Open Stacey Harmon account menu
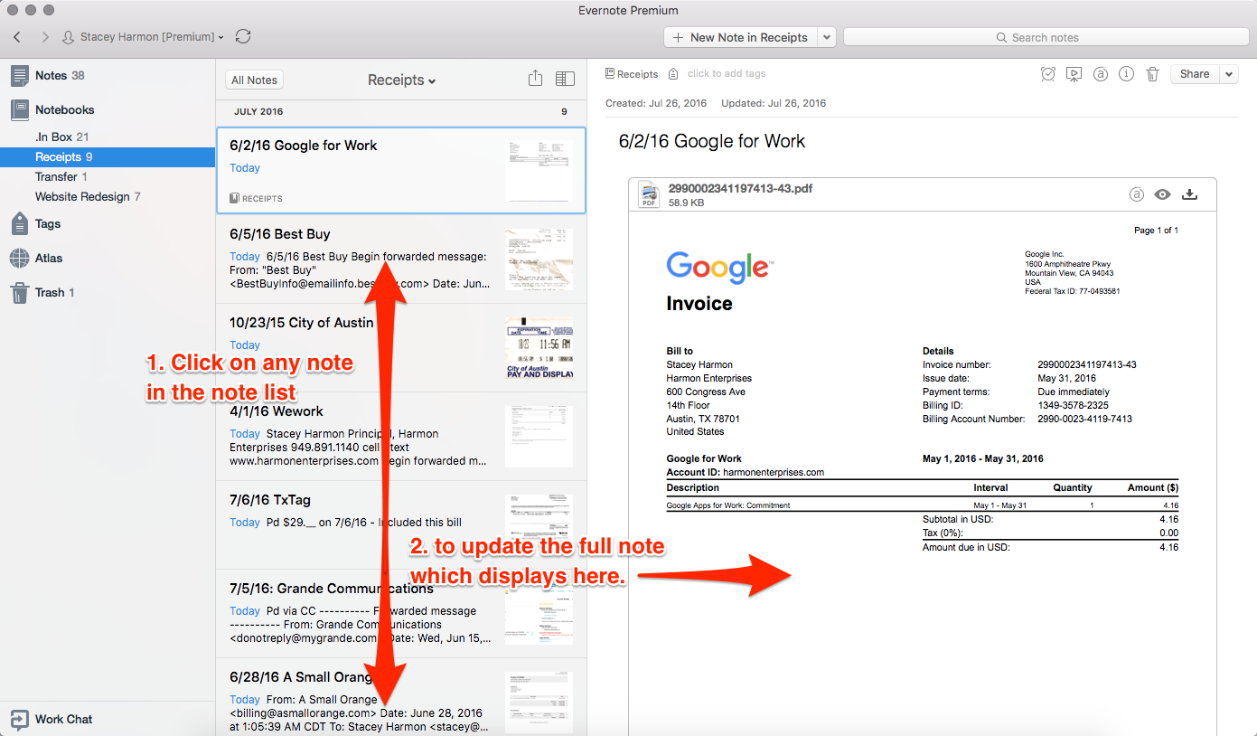The height and width of the screenshot is (736, 1257). click(144, 37)
